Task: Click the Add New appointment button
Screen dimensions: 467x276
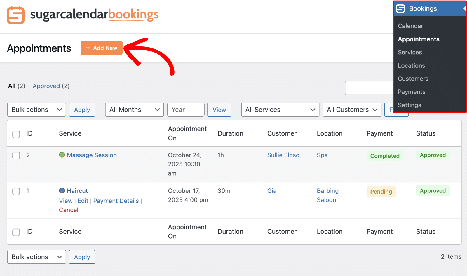Action: coord(101,48)
